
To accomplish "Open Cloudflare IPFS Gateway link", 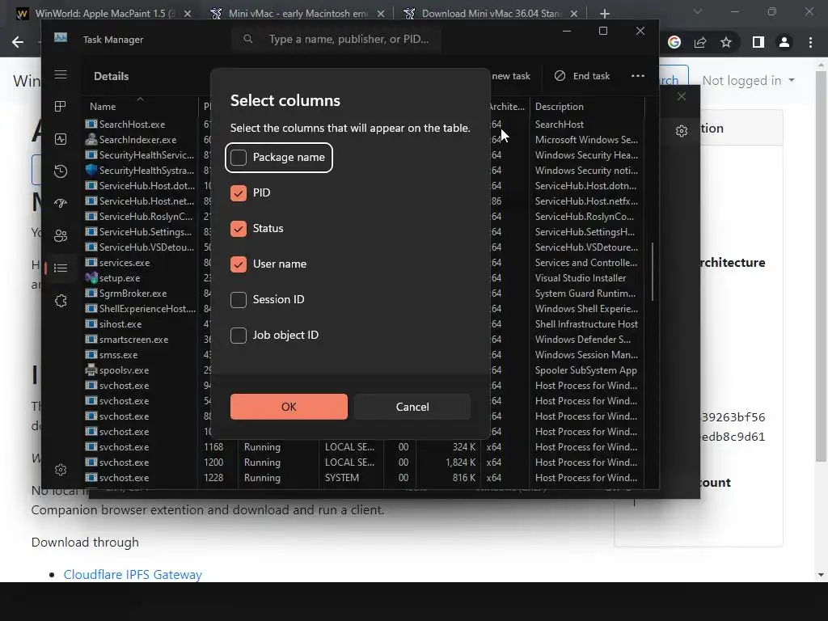I will click(x=133, y=575).
